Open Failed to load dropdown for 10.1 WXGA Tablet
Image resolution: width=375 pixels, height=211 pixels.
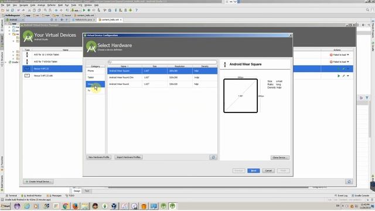point(348,55)
